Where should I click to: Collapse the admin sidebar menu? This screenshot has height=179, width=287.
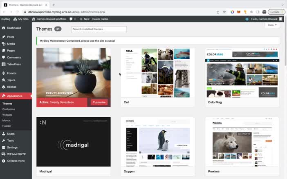16,161
